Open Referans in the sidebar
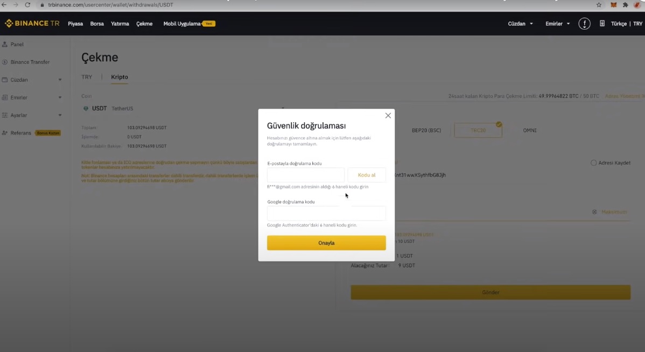645x352 pixels. click(x=20, y=133)
